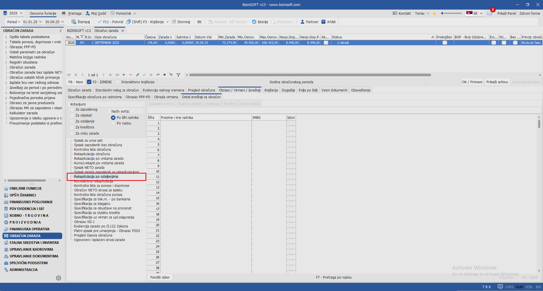This screenshot has width=543, height=291.
Task: Switch to the Knjiženja tab
Action: click(x=271, y=90)
